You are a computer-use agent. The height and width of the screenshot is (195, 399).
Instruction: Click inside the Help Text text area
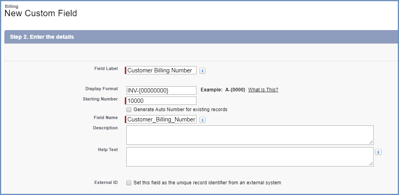250,157
